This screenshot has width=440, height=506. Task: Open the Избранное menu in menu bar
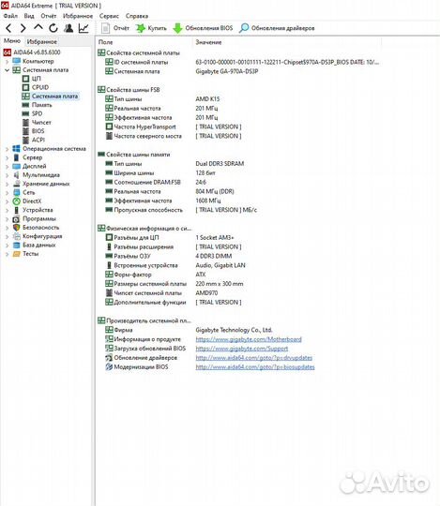point(78,16)
